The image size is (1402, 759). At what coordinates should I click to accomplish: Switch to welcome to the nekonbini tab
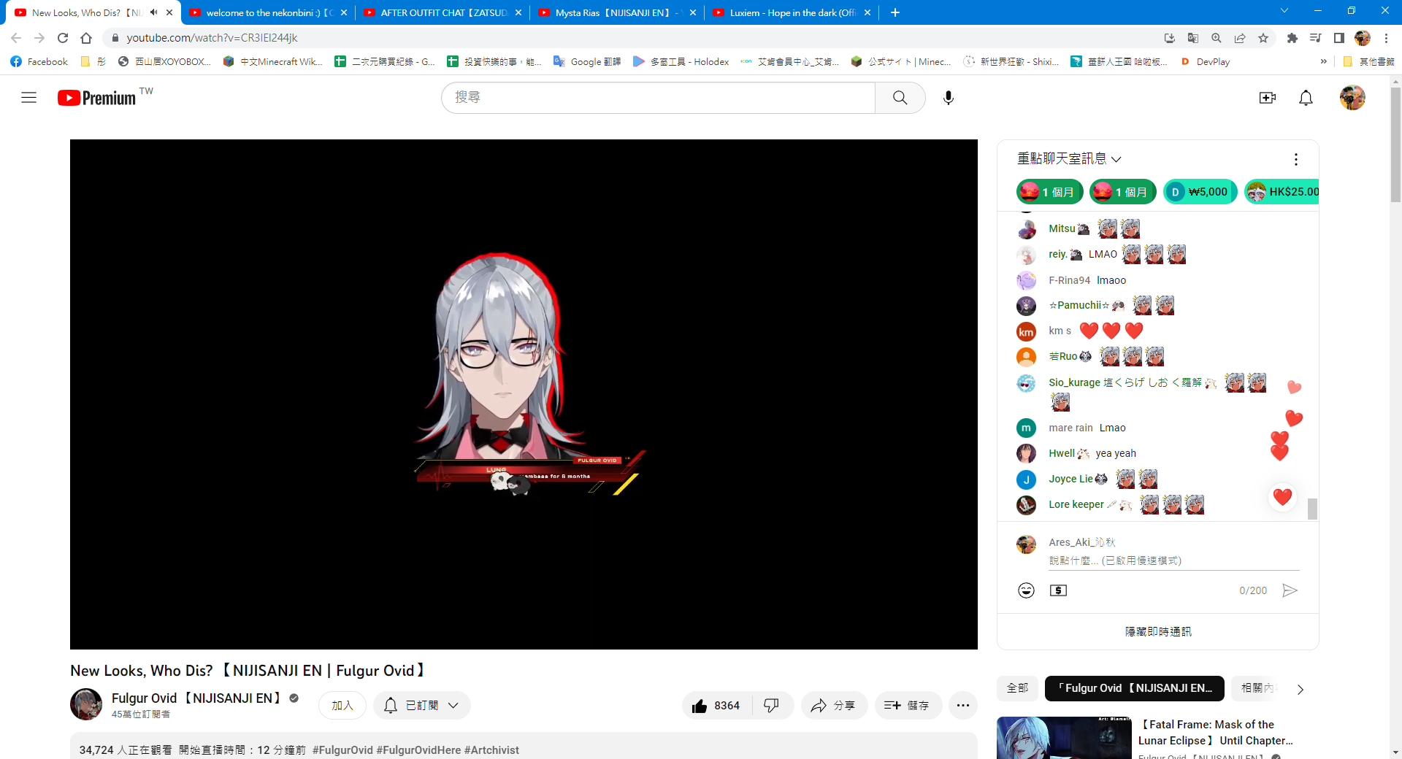tap(268, 12)
